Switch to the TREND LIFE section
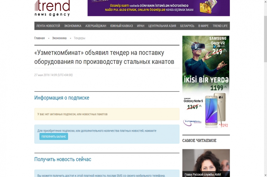Image resolution: width=267 pixels, height=177 pixels. tap(220, 26)
